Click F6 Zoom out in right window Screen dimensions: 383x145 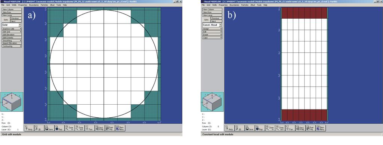point(280,128)
